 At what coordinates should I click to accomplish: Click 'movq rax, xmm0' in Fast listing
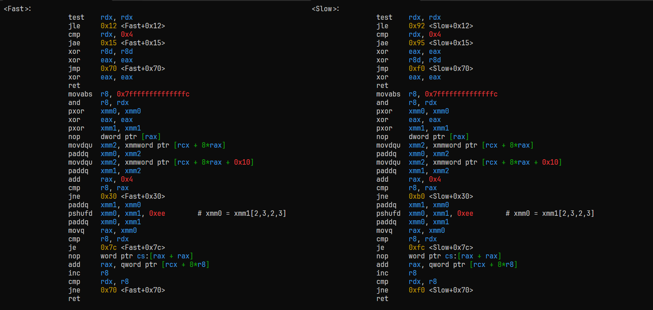(103, 231)
